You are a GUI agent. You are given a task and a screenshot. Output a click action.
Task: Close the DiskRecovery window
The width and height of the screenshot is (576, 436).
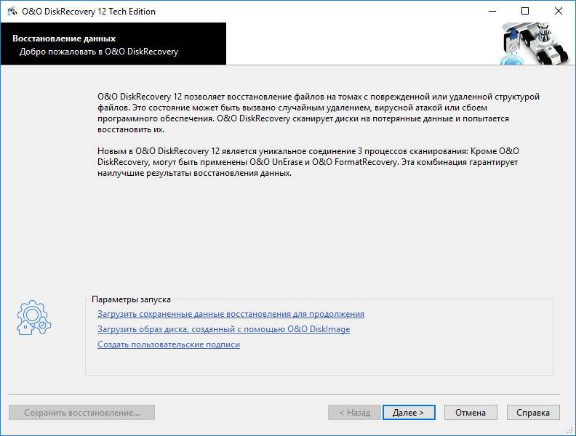pyautogui.click(x=559, y=12)
